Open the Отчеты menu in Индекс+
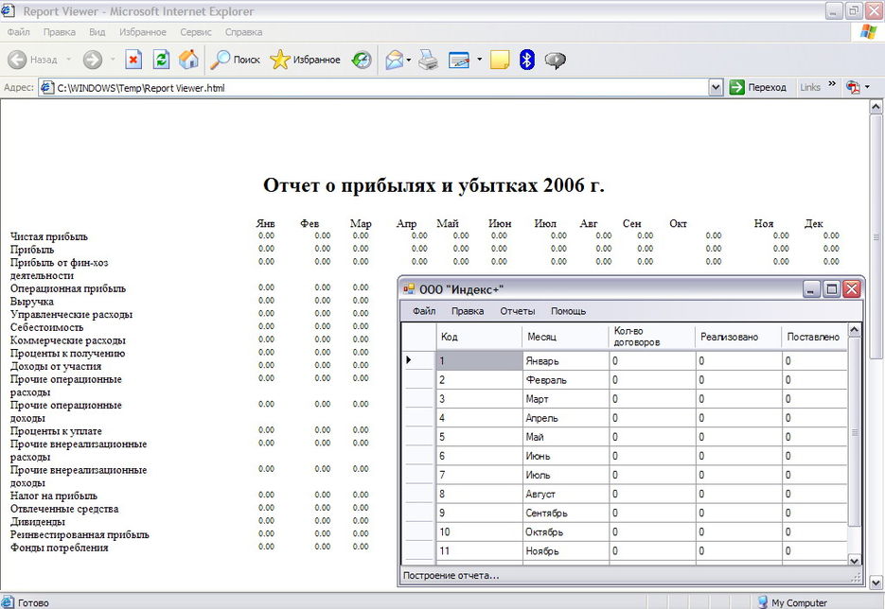This screenshot has width=885, height=609. pyautogui.click(x=517, y=311)
